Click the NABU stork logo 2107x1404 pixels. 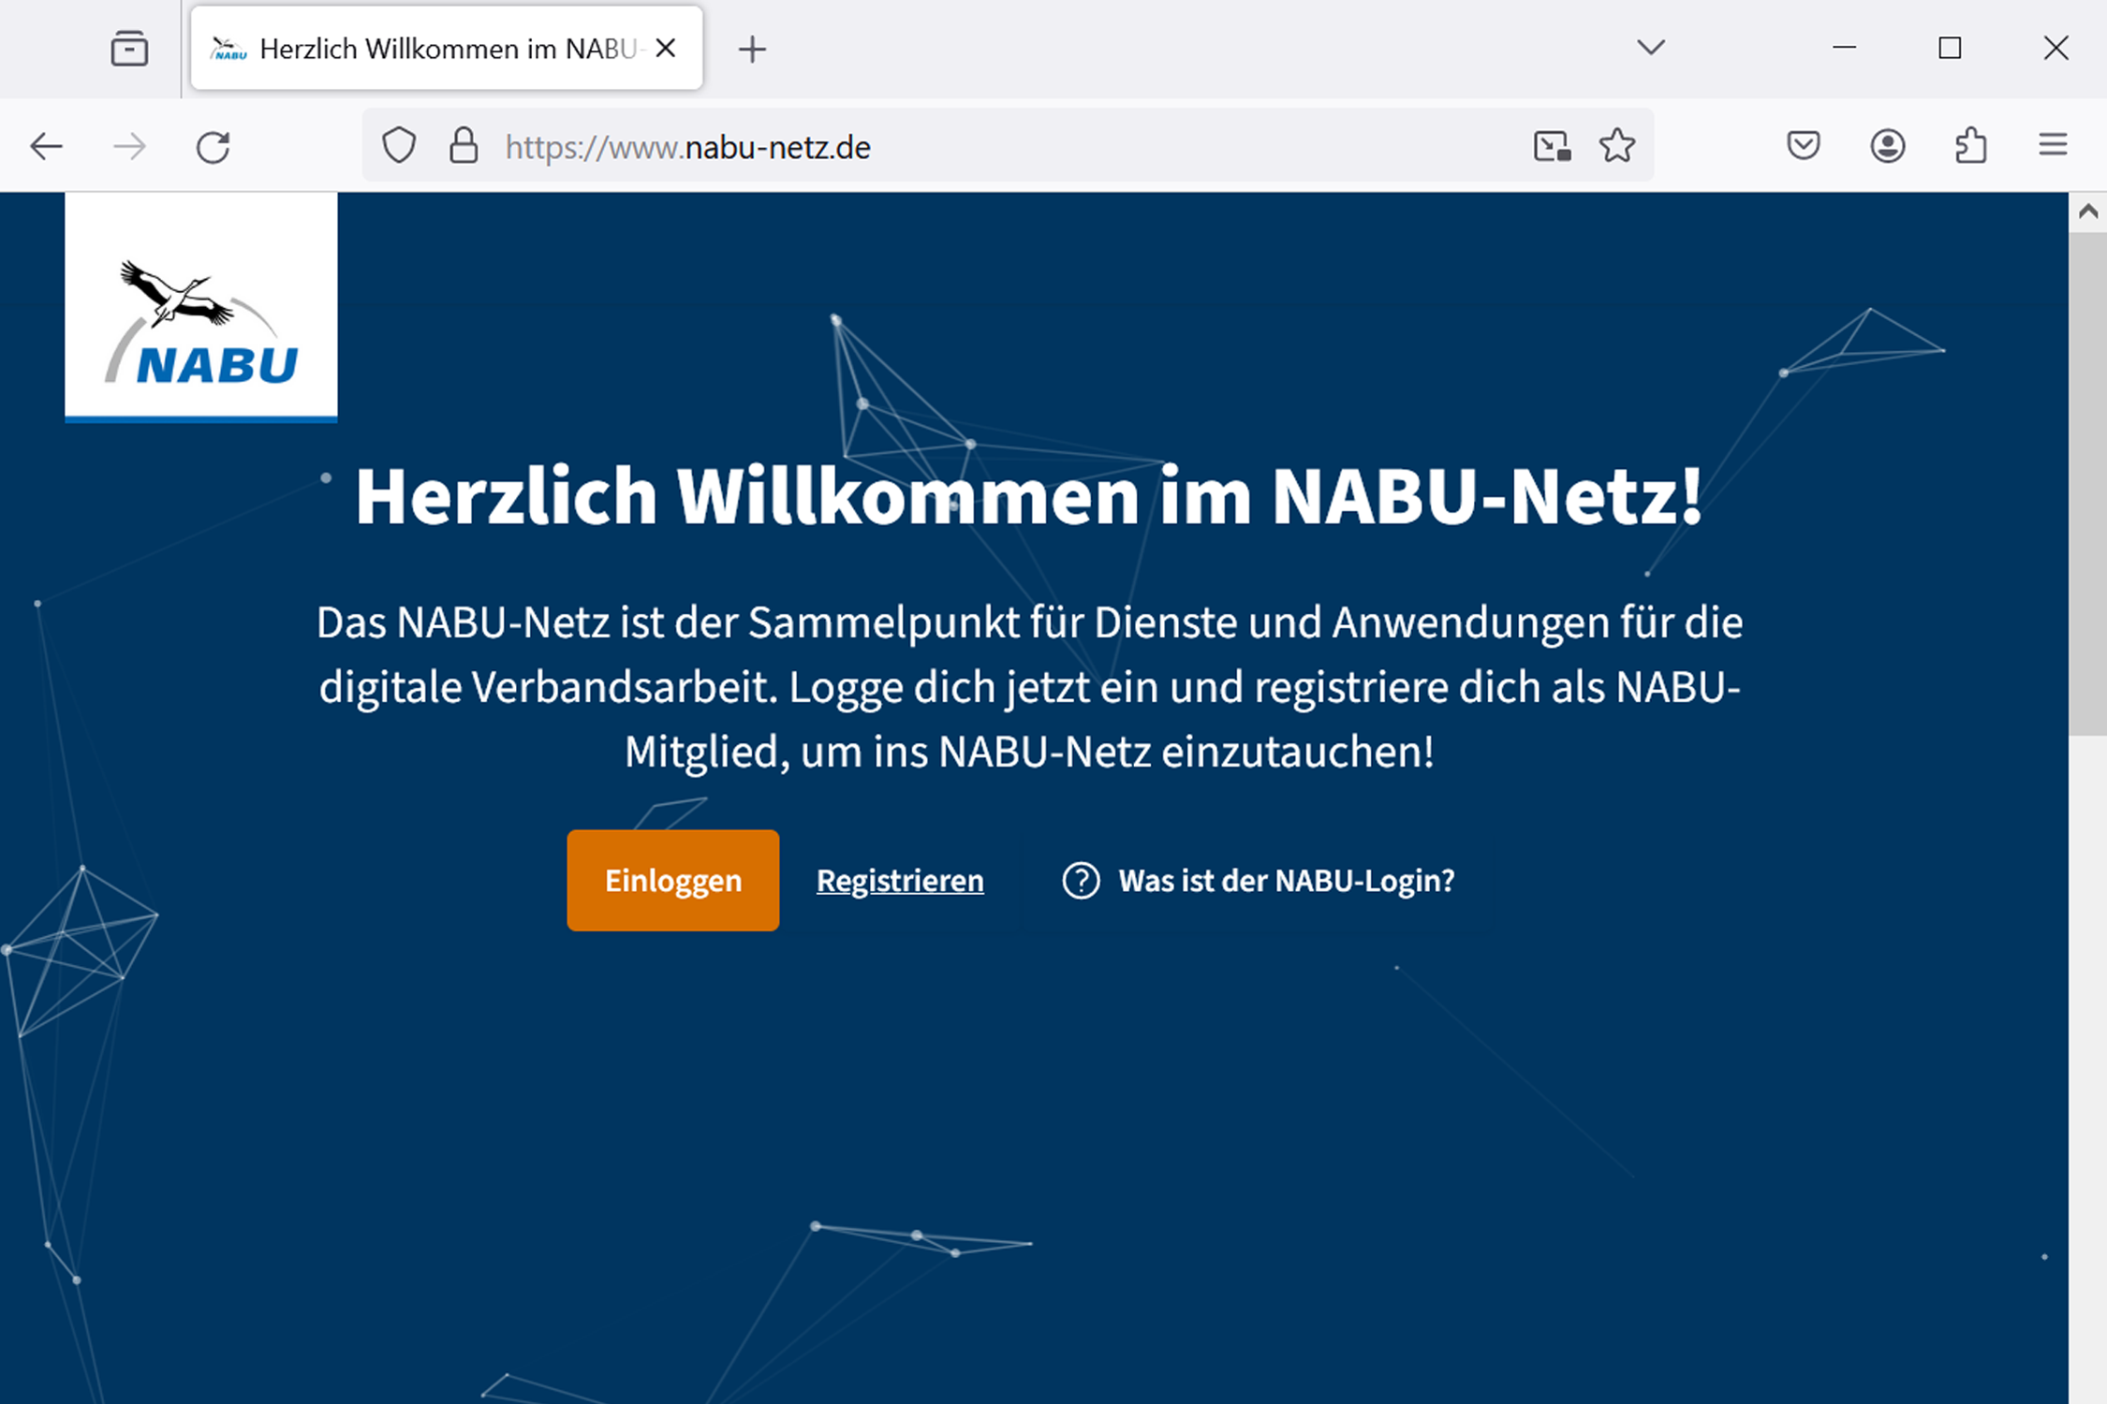click(x=201, y=308)
